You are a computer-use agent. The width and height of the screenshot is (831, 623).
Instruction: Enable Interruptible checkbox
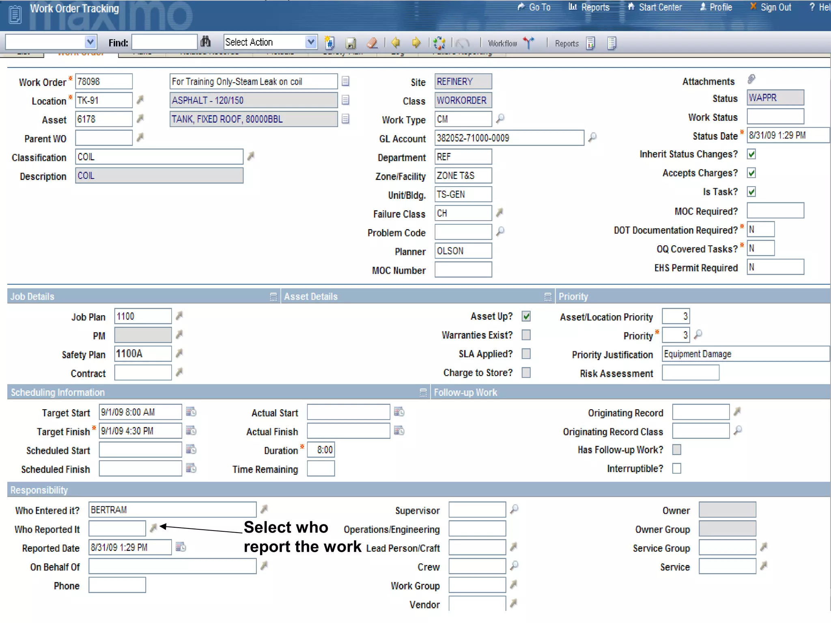677,468
